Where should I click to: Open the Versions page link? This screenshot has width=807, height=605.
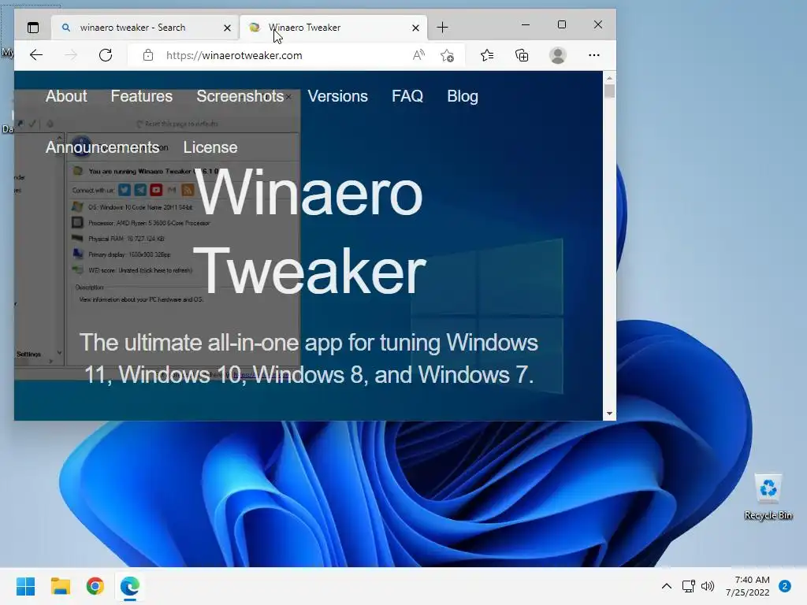point(337,96)
